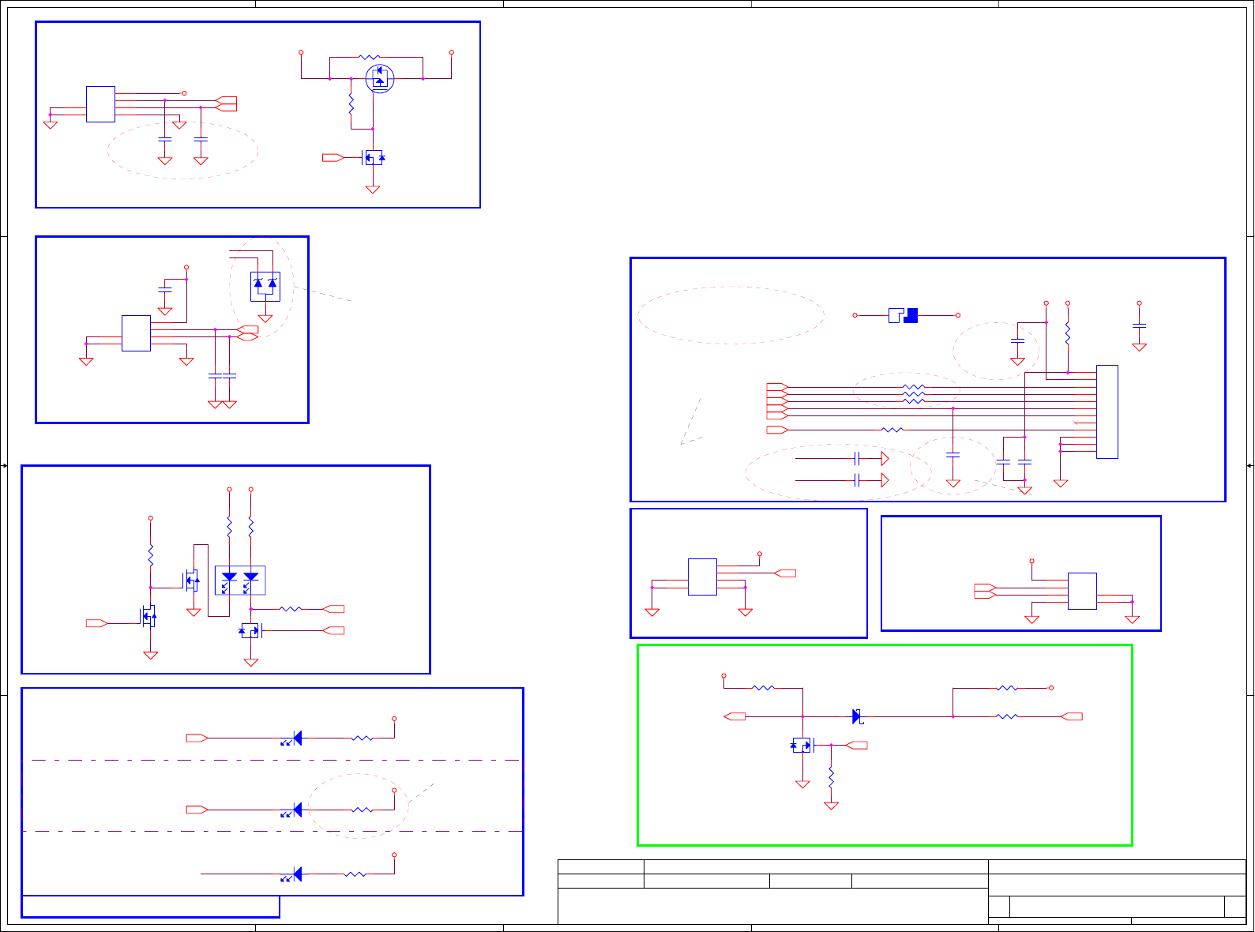Image resolution: width=1255 pixels, height=932 pixels.
Task: Pick the small MOSFET beneath the circled MOSFET
Action: click(373, 158)
